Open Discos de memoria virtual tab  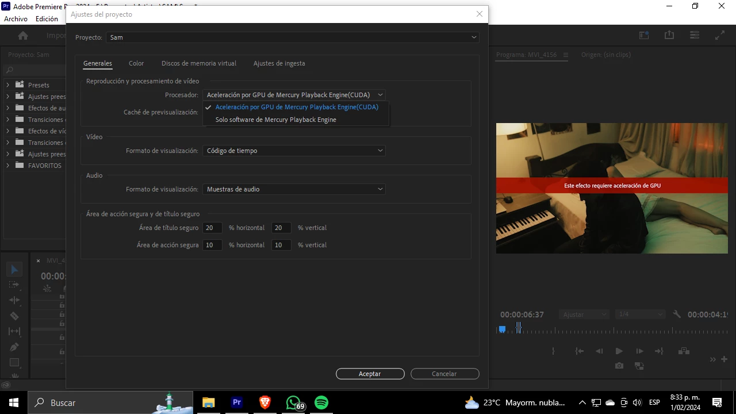[x=199, y=63]
